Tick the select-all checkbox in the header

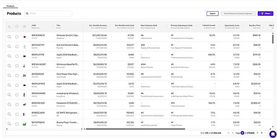coord(17,27)
